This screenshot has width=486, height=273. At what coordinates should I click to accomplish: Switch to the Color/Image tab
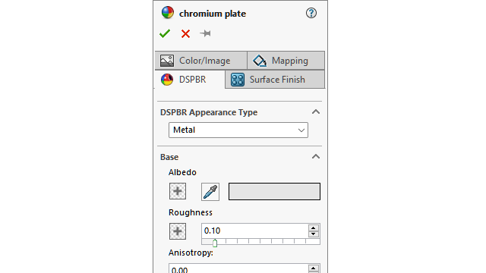[200, 61]
